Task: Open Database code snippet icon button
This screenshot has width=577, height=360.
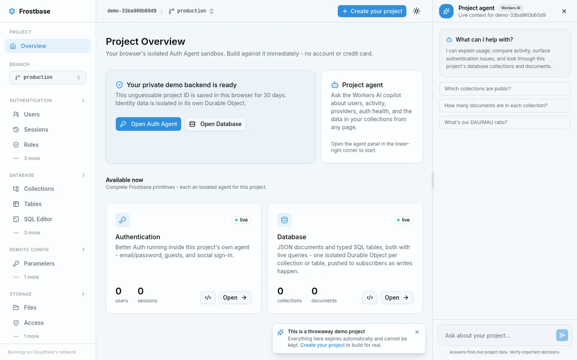Action: pos(370,297)
